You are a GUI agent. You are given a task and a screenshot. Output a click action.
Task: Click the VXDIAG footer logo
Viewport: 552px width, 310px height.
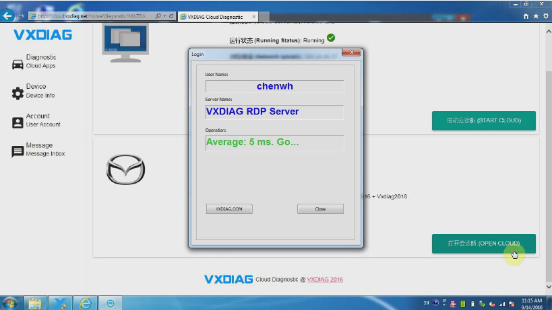click(x=228, y=280)
